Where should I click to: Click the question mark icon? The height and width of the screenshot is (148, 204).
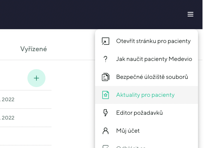tap(106, 59)
